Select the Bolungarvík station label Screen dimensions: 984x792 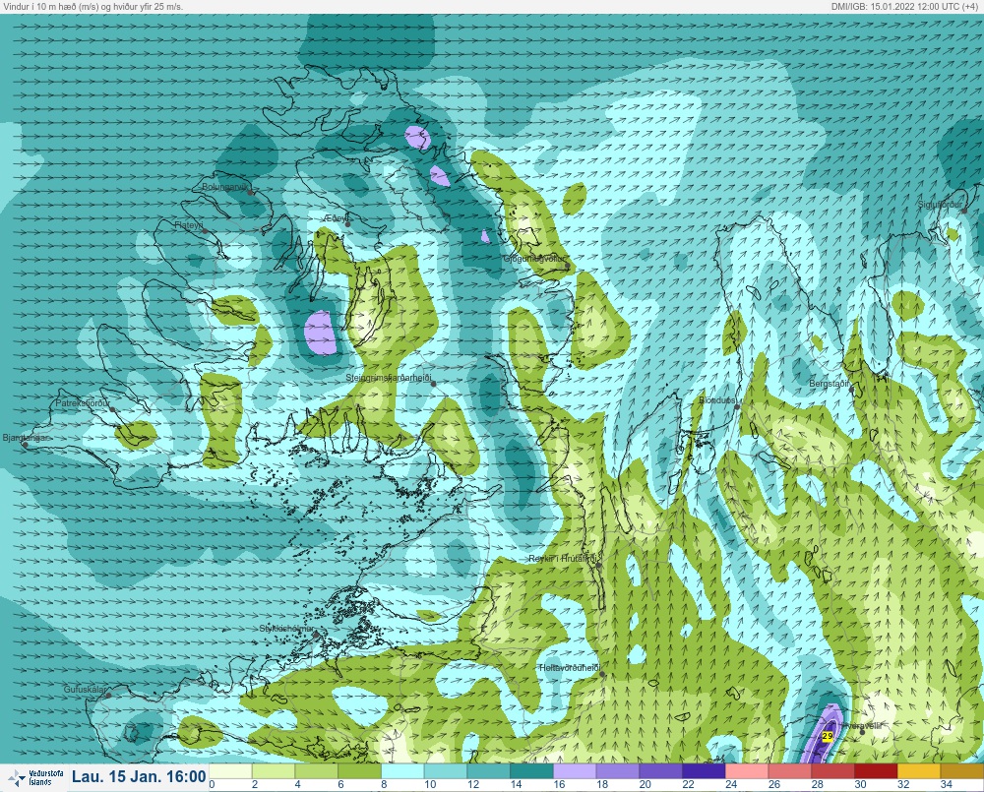point(226,187)
